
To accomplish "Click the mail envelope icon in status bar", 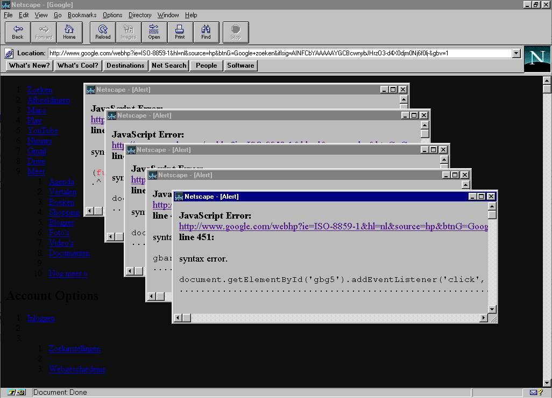I will [x=533, y=392].
